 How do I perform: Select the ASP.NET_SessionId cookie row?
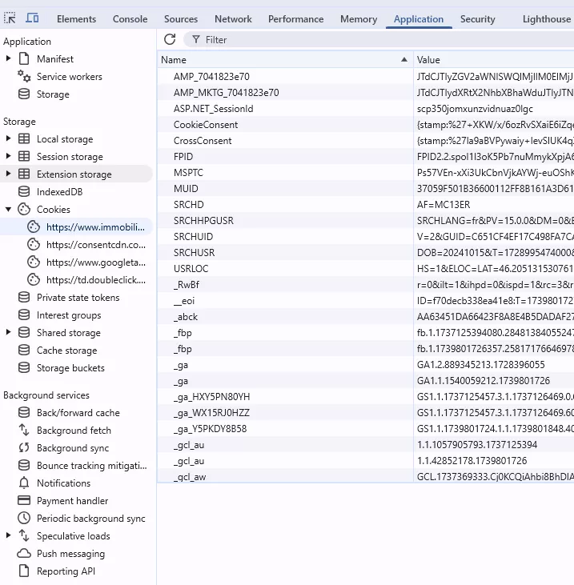tap(213, 109)
